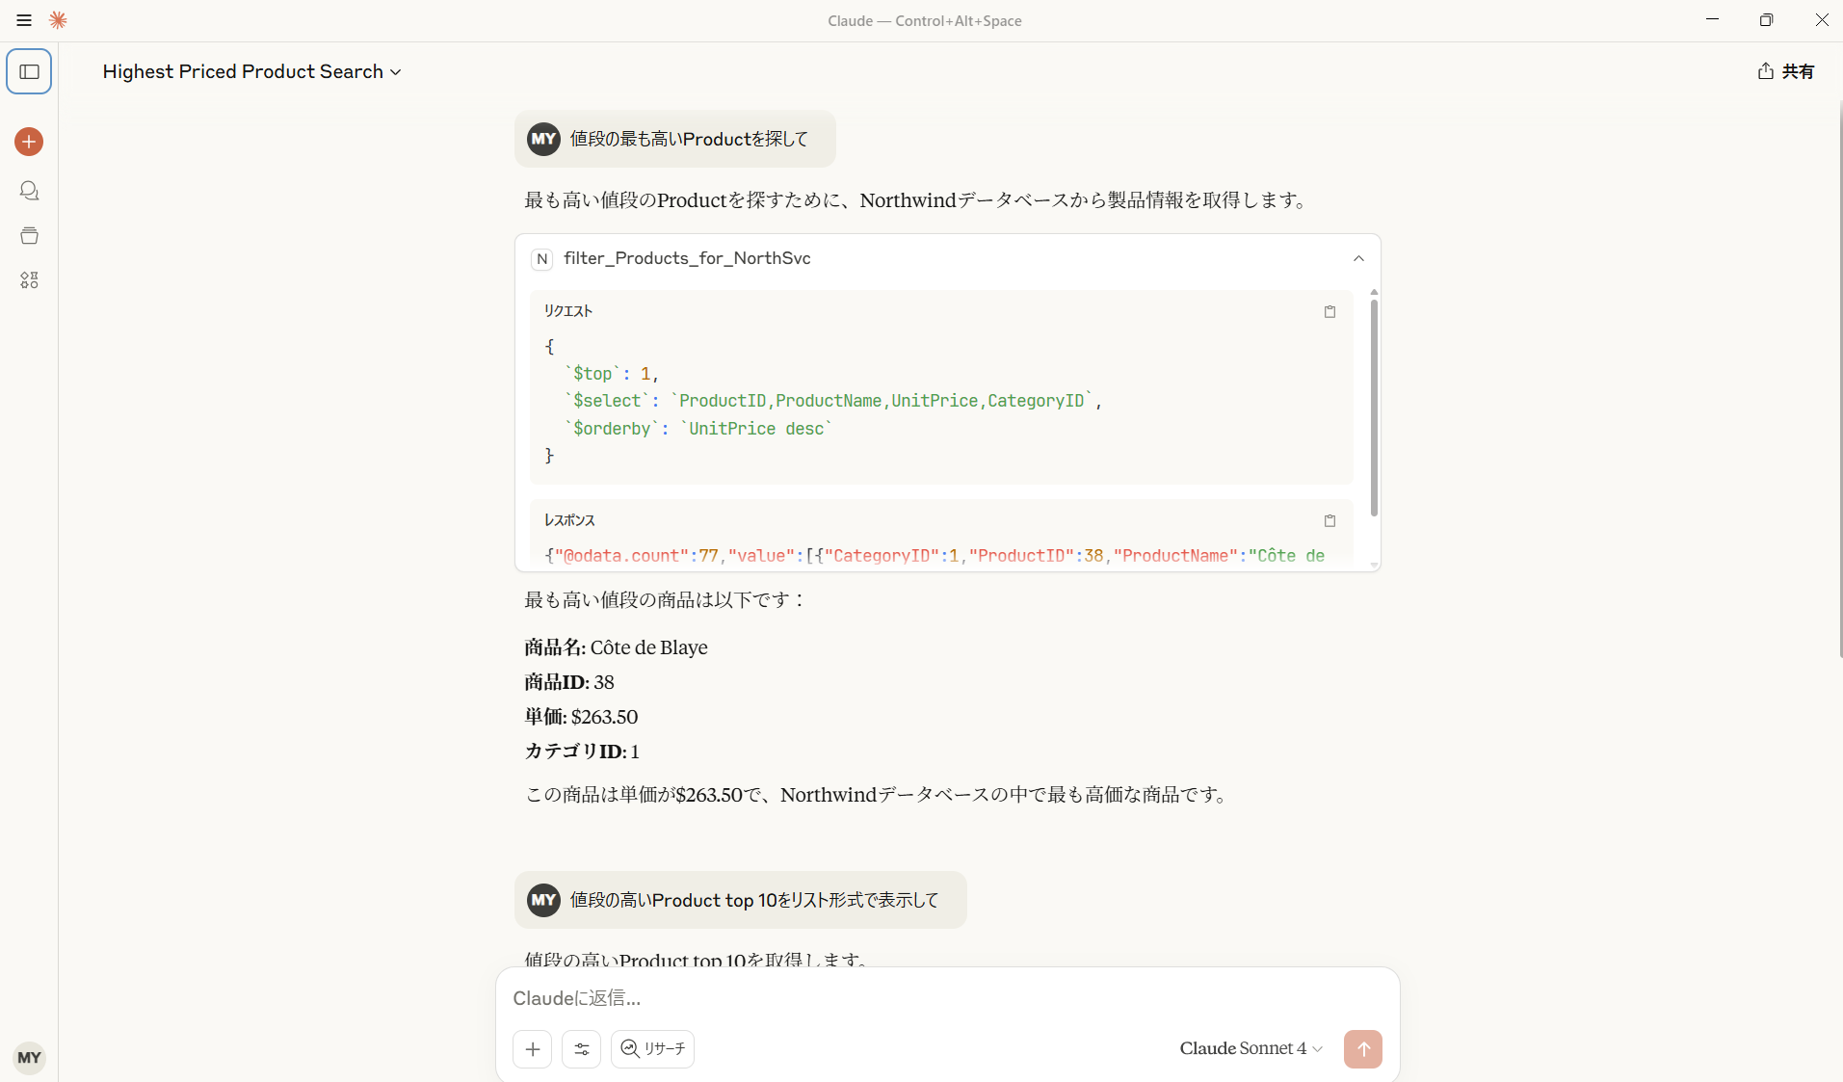This screenshot has height=1082, width=1843.
Task: Click the `$top`: 1 code line
Action: tap(612, 374)
